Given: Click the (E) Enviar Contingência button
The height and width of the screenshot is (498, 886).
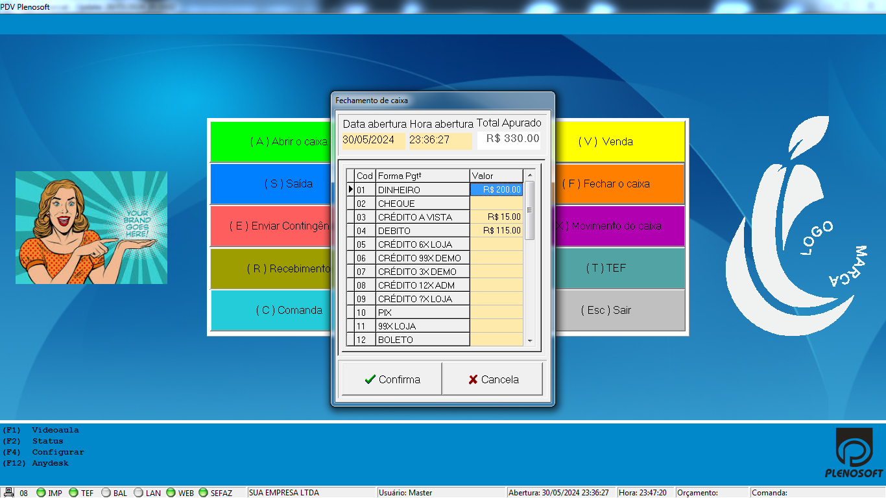Looking at the screenshot, I should [270, 226].
